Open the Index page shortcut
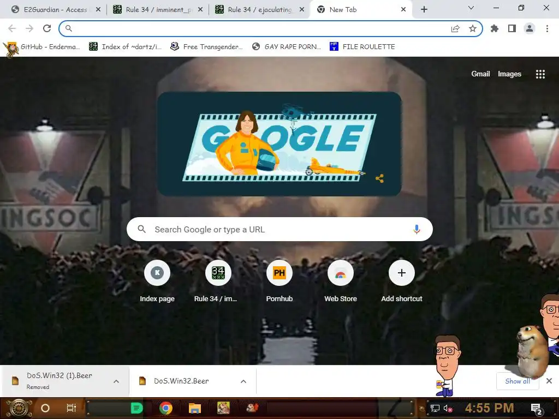Screen dimensions: 559x419 (157, 282)
